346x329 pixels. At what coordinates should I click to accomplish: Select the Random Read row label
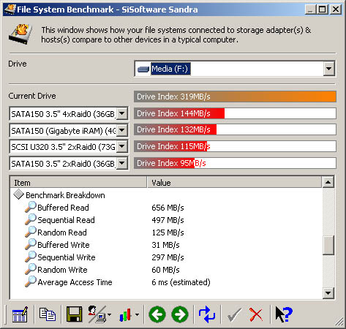point(62,232)
